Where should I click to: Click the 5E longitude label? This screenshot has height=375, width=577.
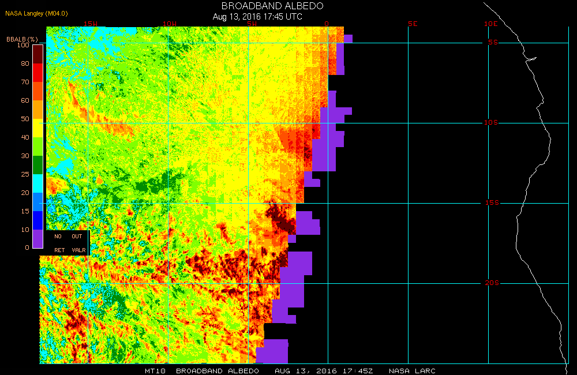pos(413,24)
